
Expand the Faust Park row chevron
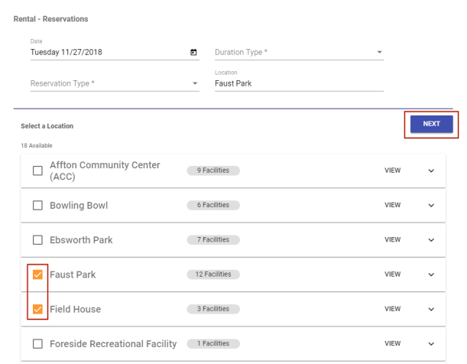431,275
